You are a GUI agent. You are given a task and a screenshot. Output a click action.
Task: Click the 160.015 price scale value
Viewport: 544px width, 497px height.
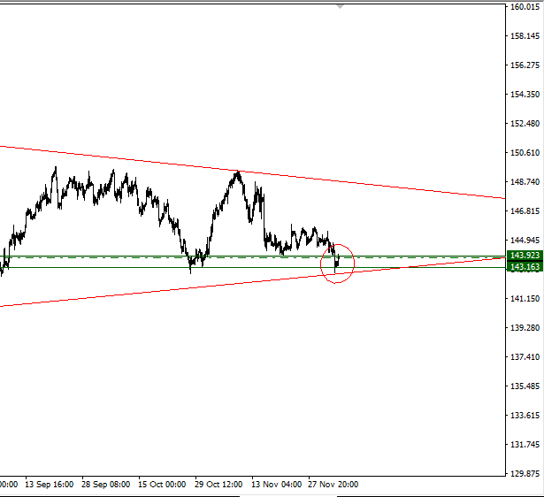pos(525,6)
